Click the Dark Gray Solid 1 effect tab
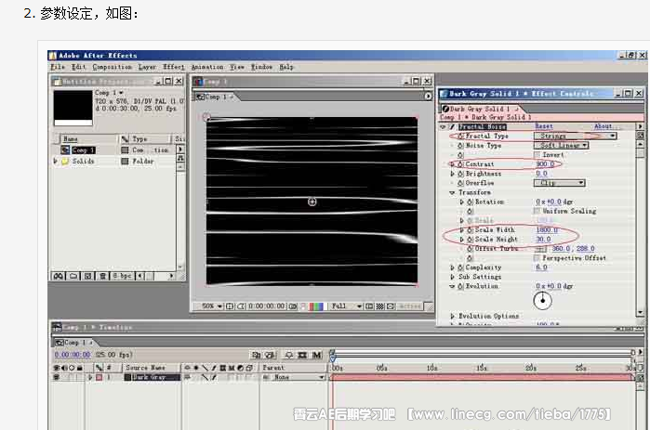The image size is (650, 430). 481,109
